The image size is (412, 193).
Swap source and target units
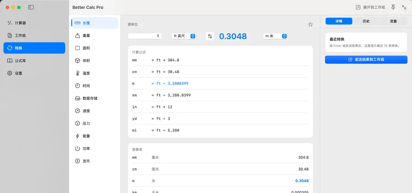(210, 36)
